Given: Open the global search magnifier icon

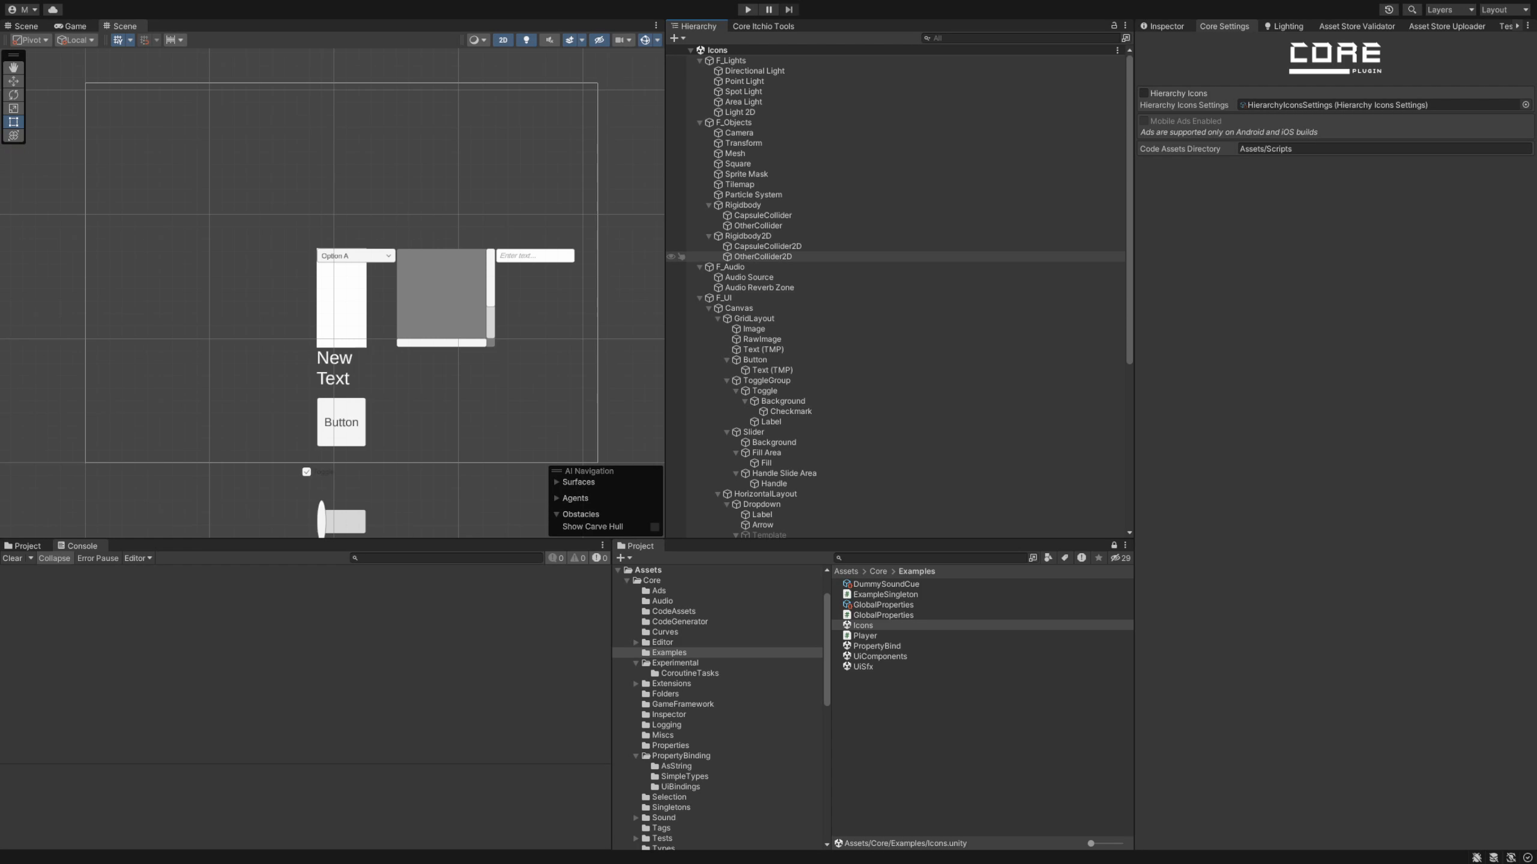Looking at the screenshot, I should [1412, 10].
